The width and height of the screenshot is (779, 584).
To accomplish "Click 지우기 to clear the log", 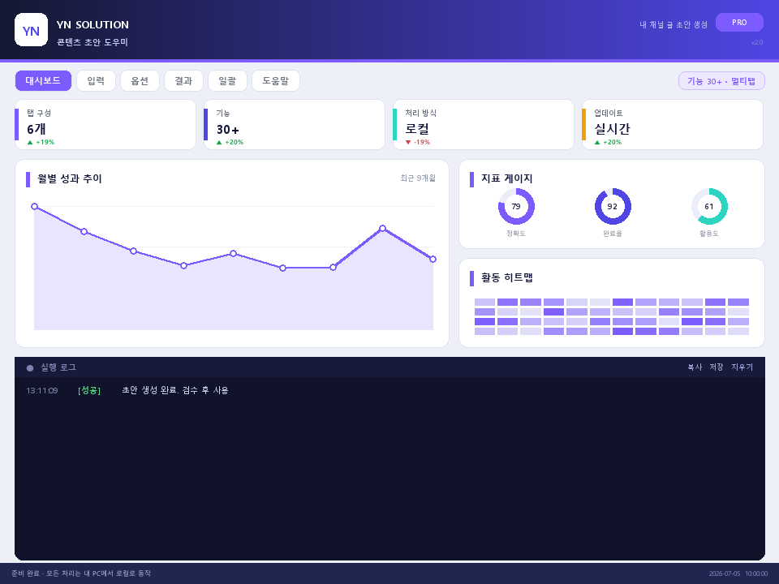I will point(742,367).
